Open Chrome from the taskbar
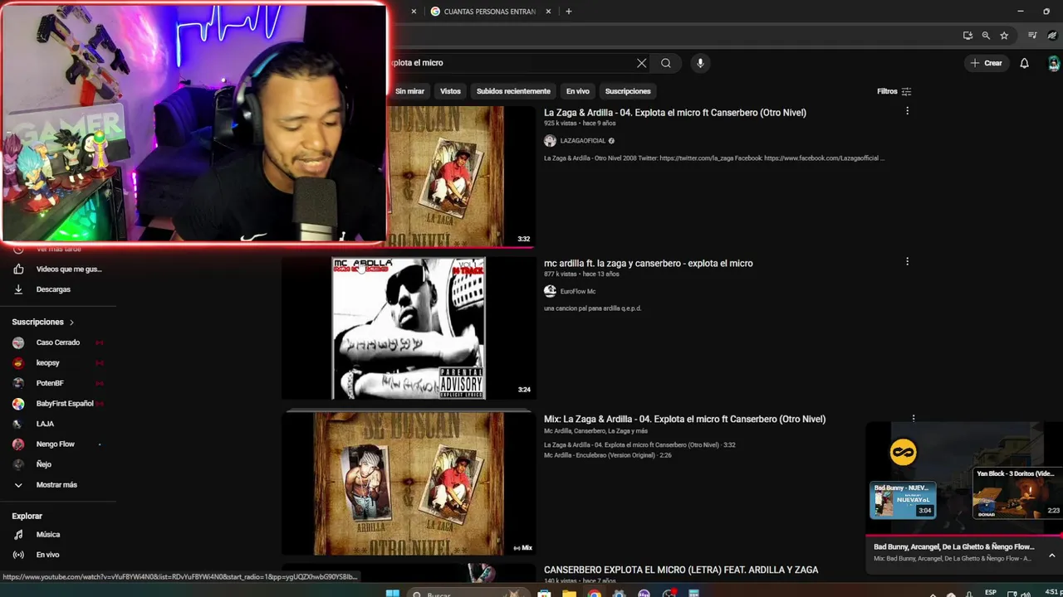The width and height of the screenshot is (1063, 597). pyautogui.click(x=595, y=594)
